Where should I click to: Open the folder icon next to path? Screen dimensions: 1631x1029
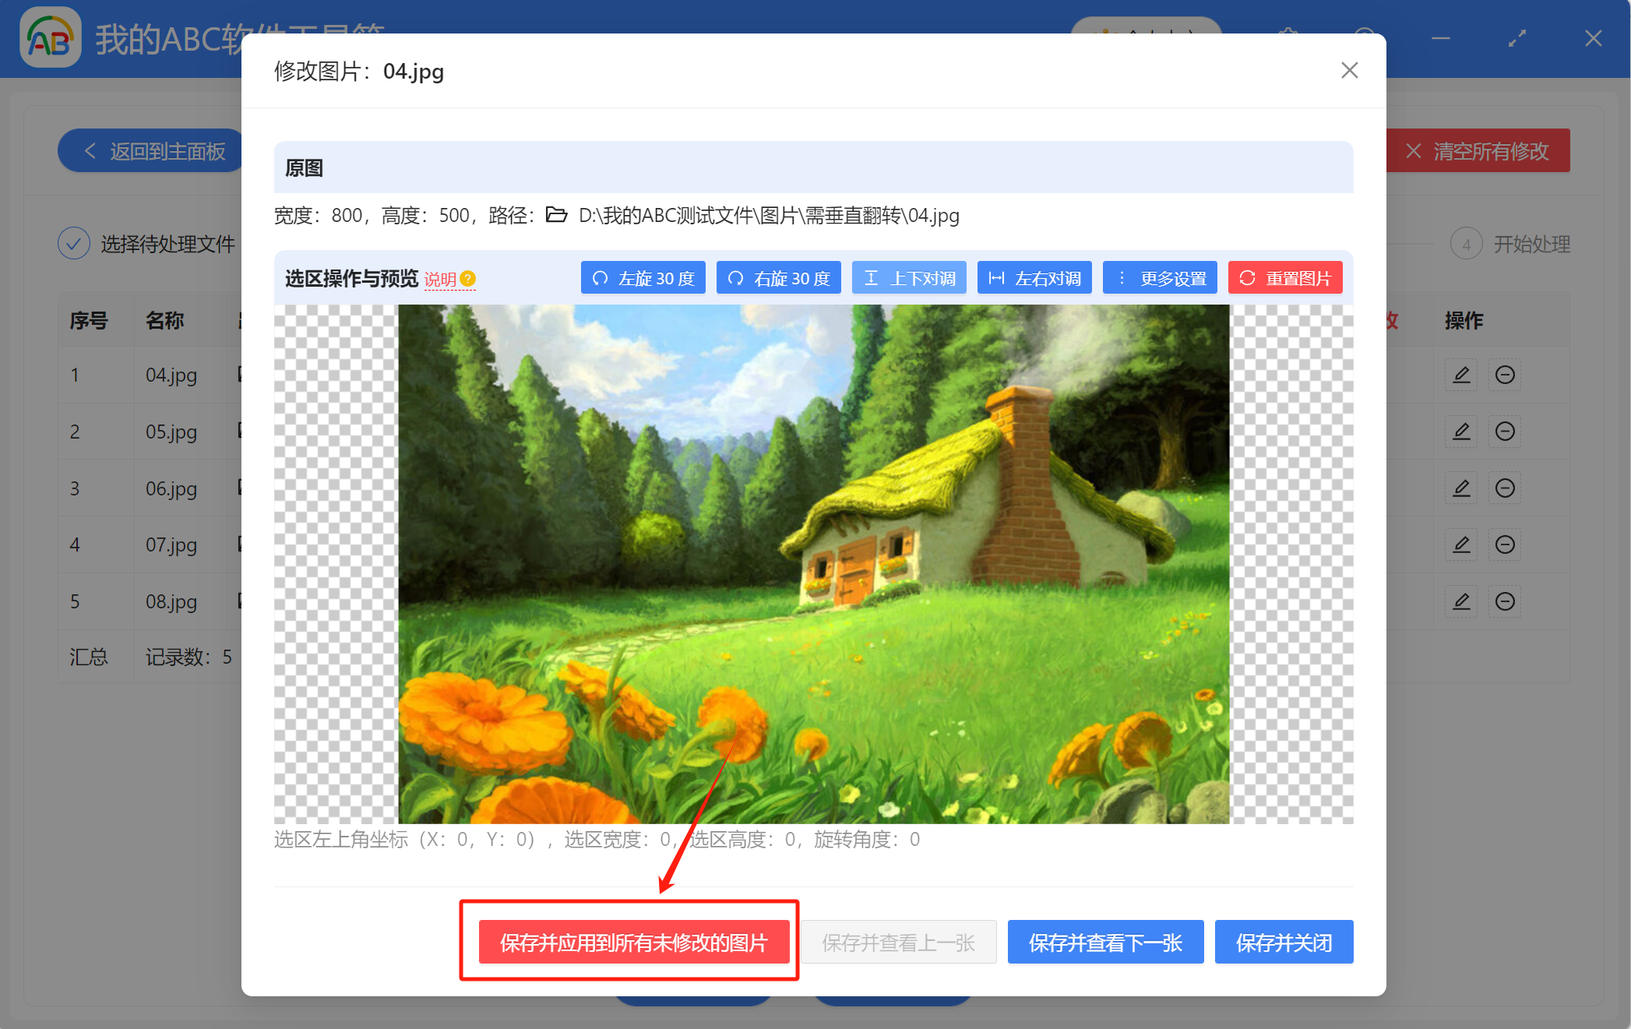pos(556,215)
